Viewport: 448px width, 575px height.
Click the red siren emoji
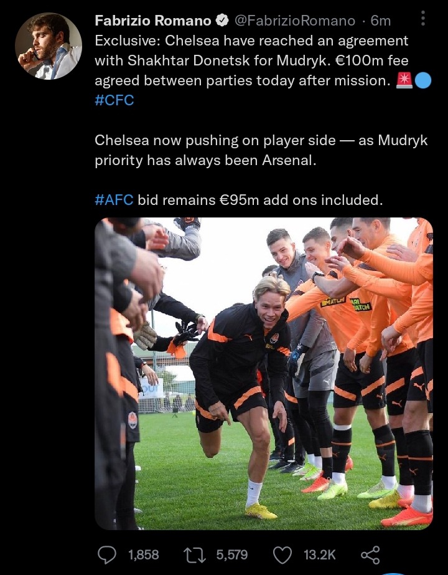tap(404, 81)
